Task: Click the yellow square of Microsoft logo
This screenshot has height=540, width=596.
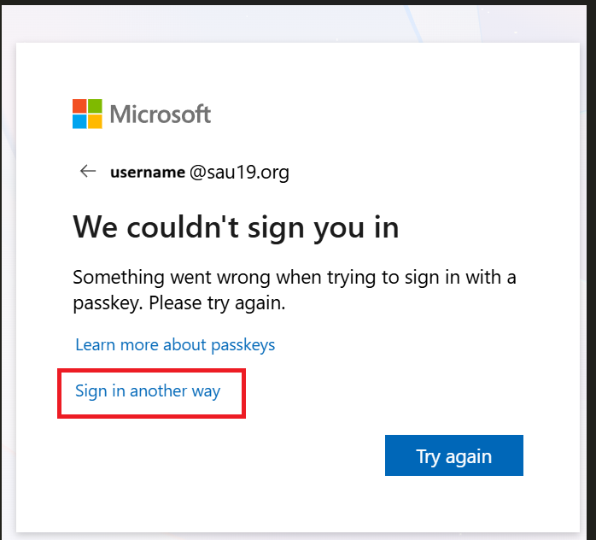Action: (95, 121)
